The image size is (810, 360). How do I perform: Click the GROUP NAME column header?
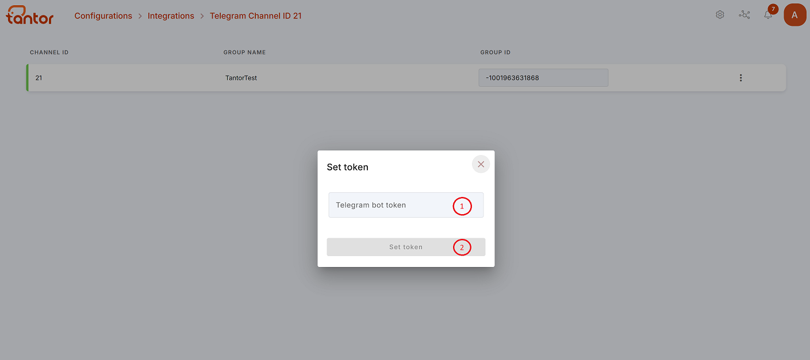[x=244, y=52]
